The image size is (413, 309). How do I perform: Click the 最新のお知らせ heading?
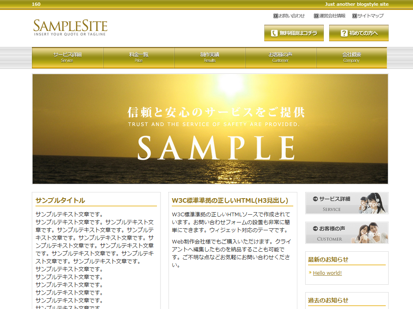[328, 260]
